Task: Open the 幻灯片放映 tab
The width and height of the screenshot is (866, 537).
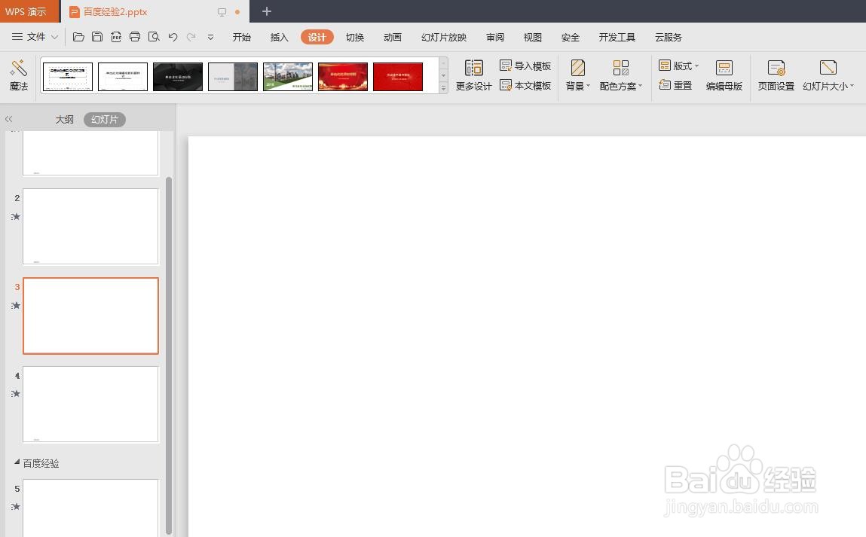Action: click(x=443, y=37)
